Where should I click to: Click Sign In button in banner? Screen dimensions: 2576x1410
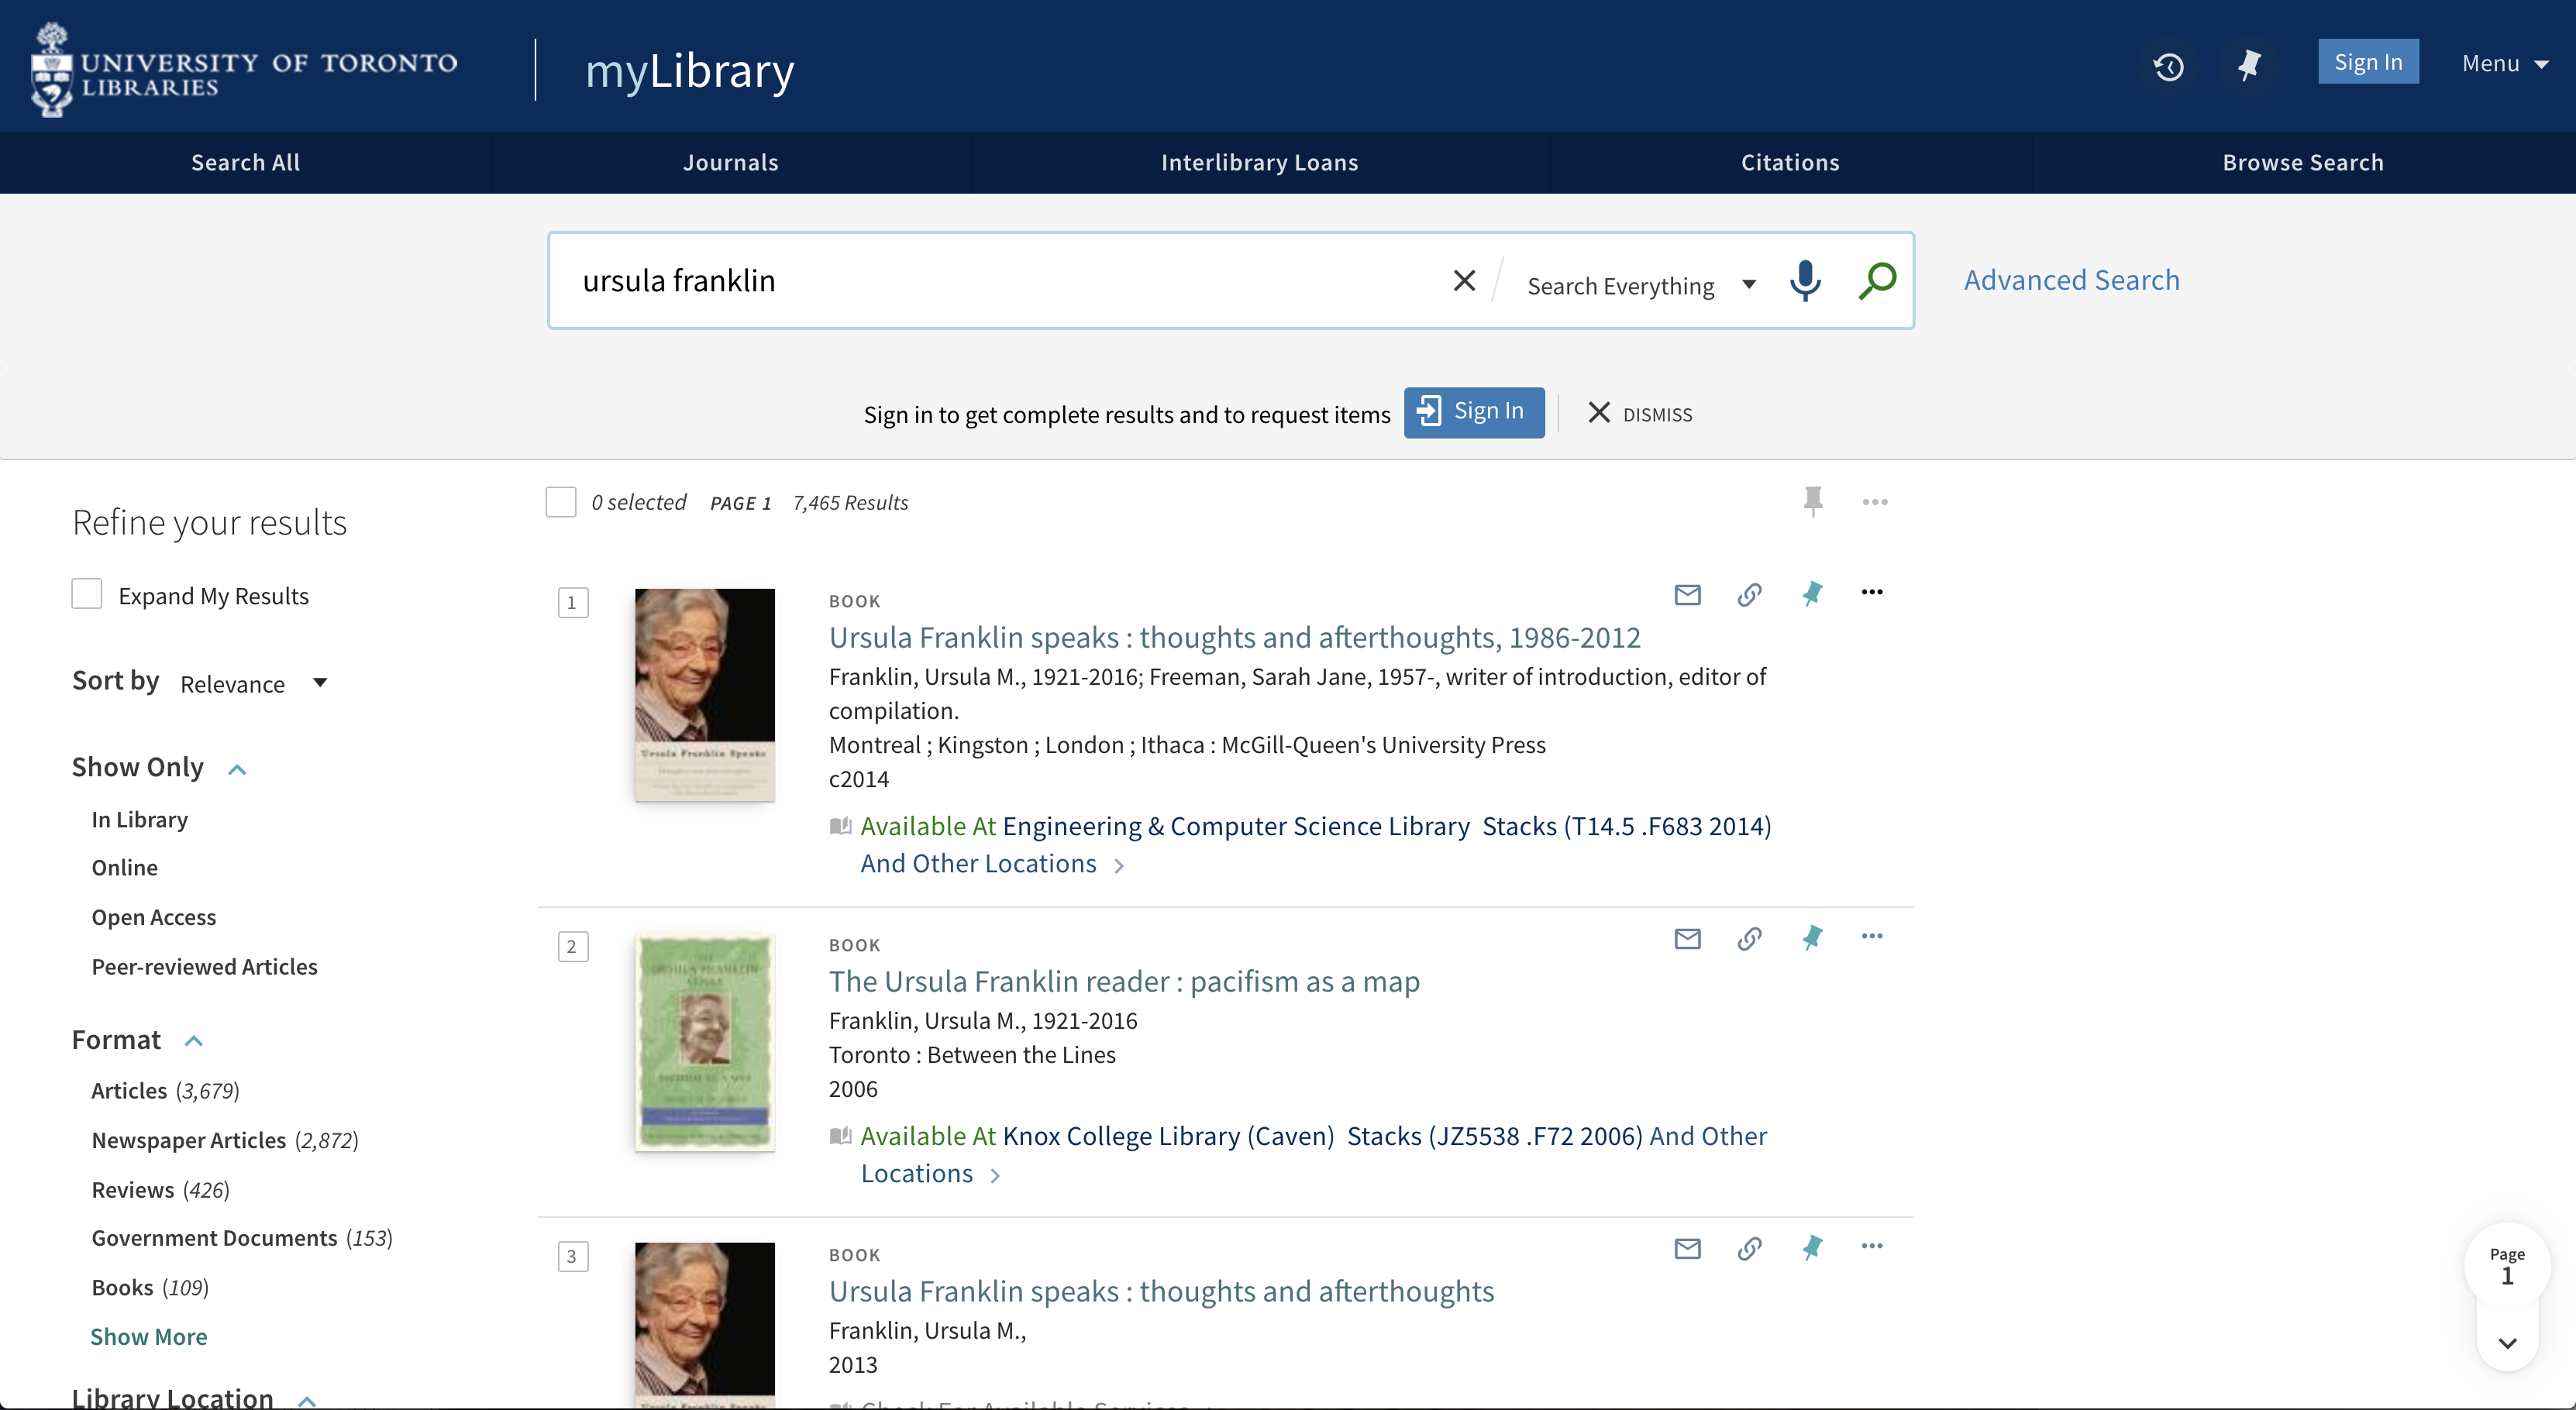[x=1474, y=412]
